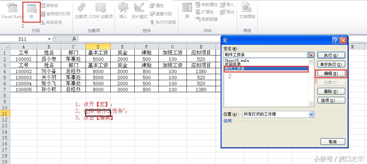Open 加载项 (Add-ins) gear icon

coord(81,11)
